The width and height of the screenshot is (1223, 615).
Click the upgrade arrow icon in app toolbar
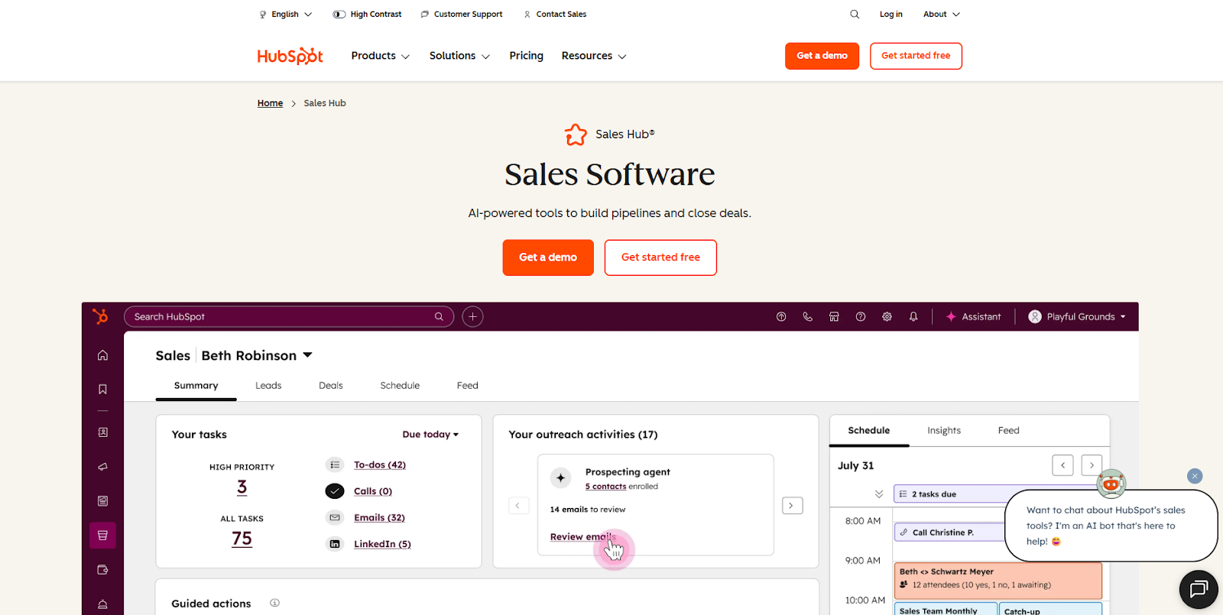tap(781, 316)
